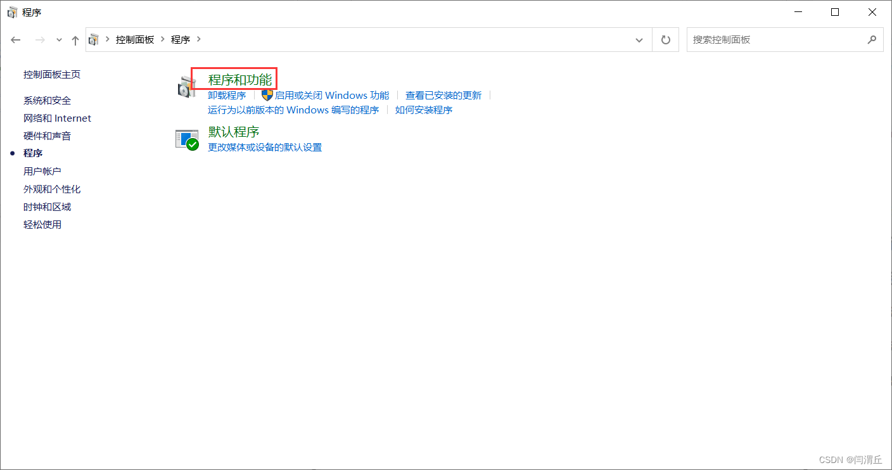Open 轻松使用 category in sidebar
The height and width of the screenshot is (470, 892).
[42, 224]
